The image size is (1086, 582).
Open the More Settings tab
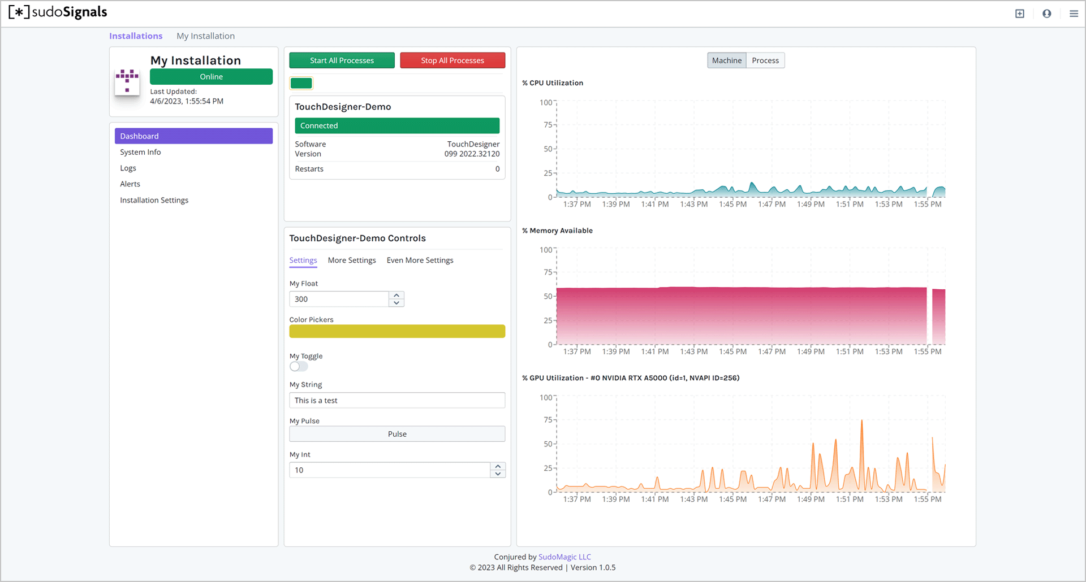[x=352, y=260]
